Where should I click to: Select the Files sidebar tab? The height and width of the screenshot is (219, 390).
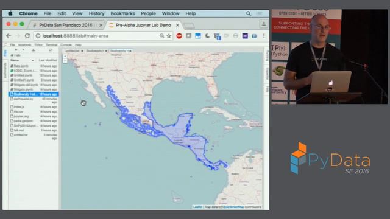click(5, 53)
